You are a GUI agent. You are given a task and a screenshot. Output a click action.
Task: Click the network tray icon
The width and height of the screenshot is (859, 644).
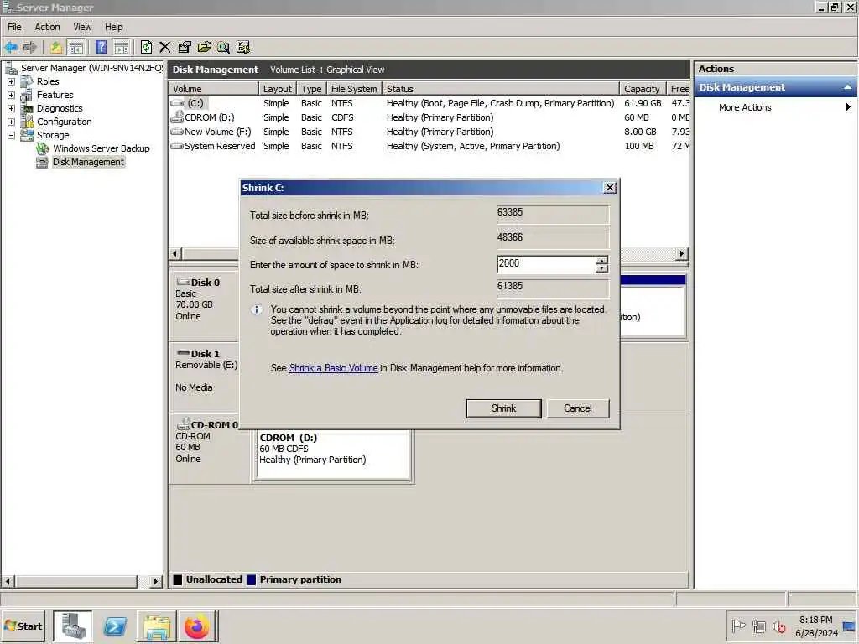point(758,626)
